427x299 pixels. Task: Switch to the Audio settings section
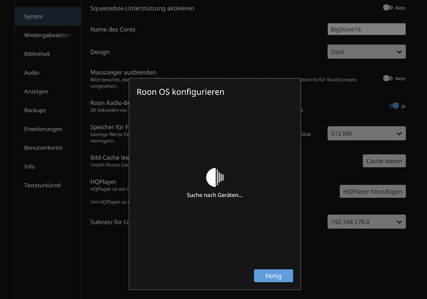(x=31, y=72)
